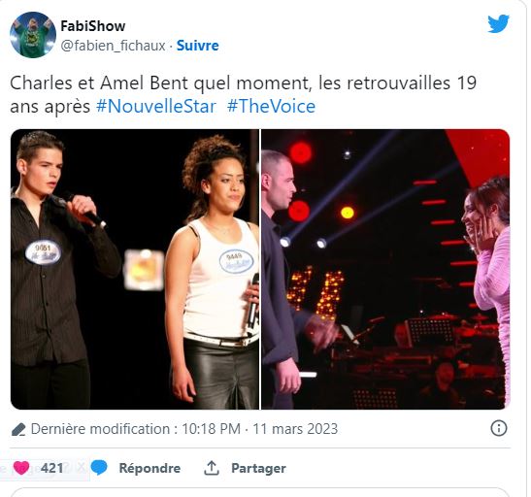Open the tweet timestamp 10:18 PM

tap(212, 429)
